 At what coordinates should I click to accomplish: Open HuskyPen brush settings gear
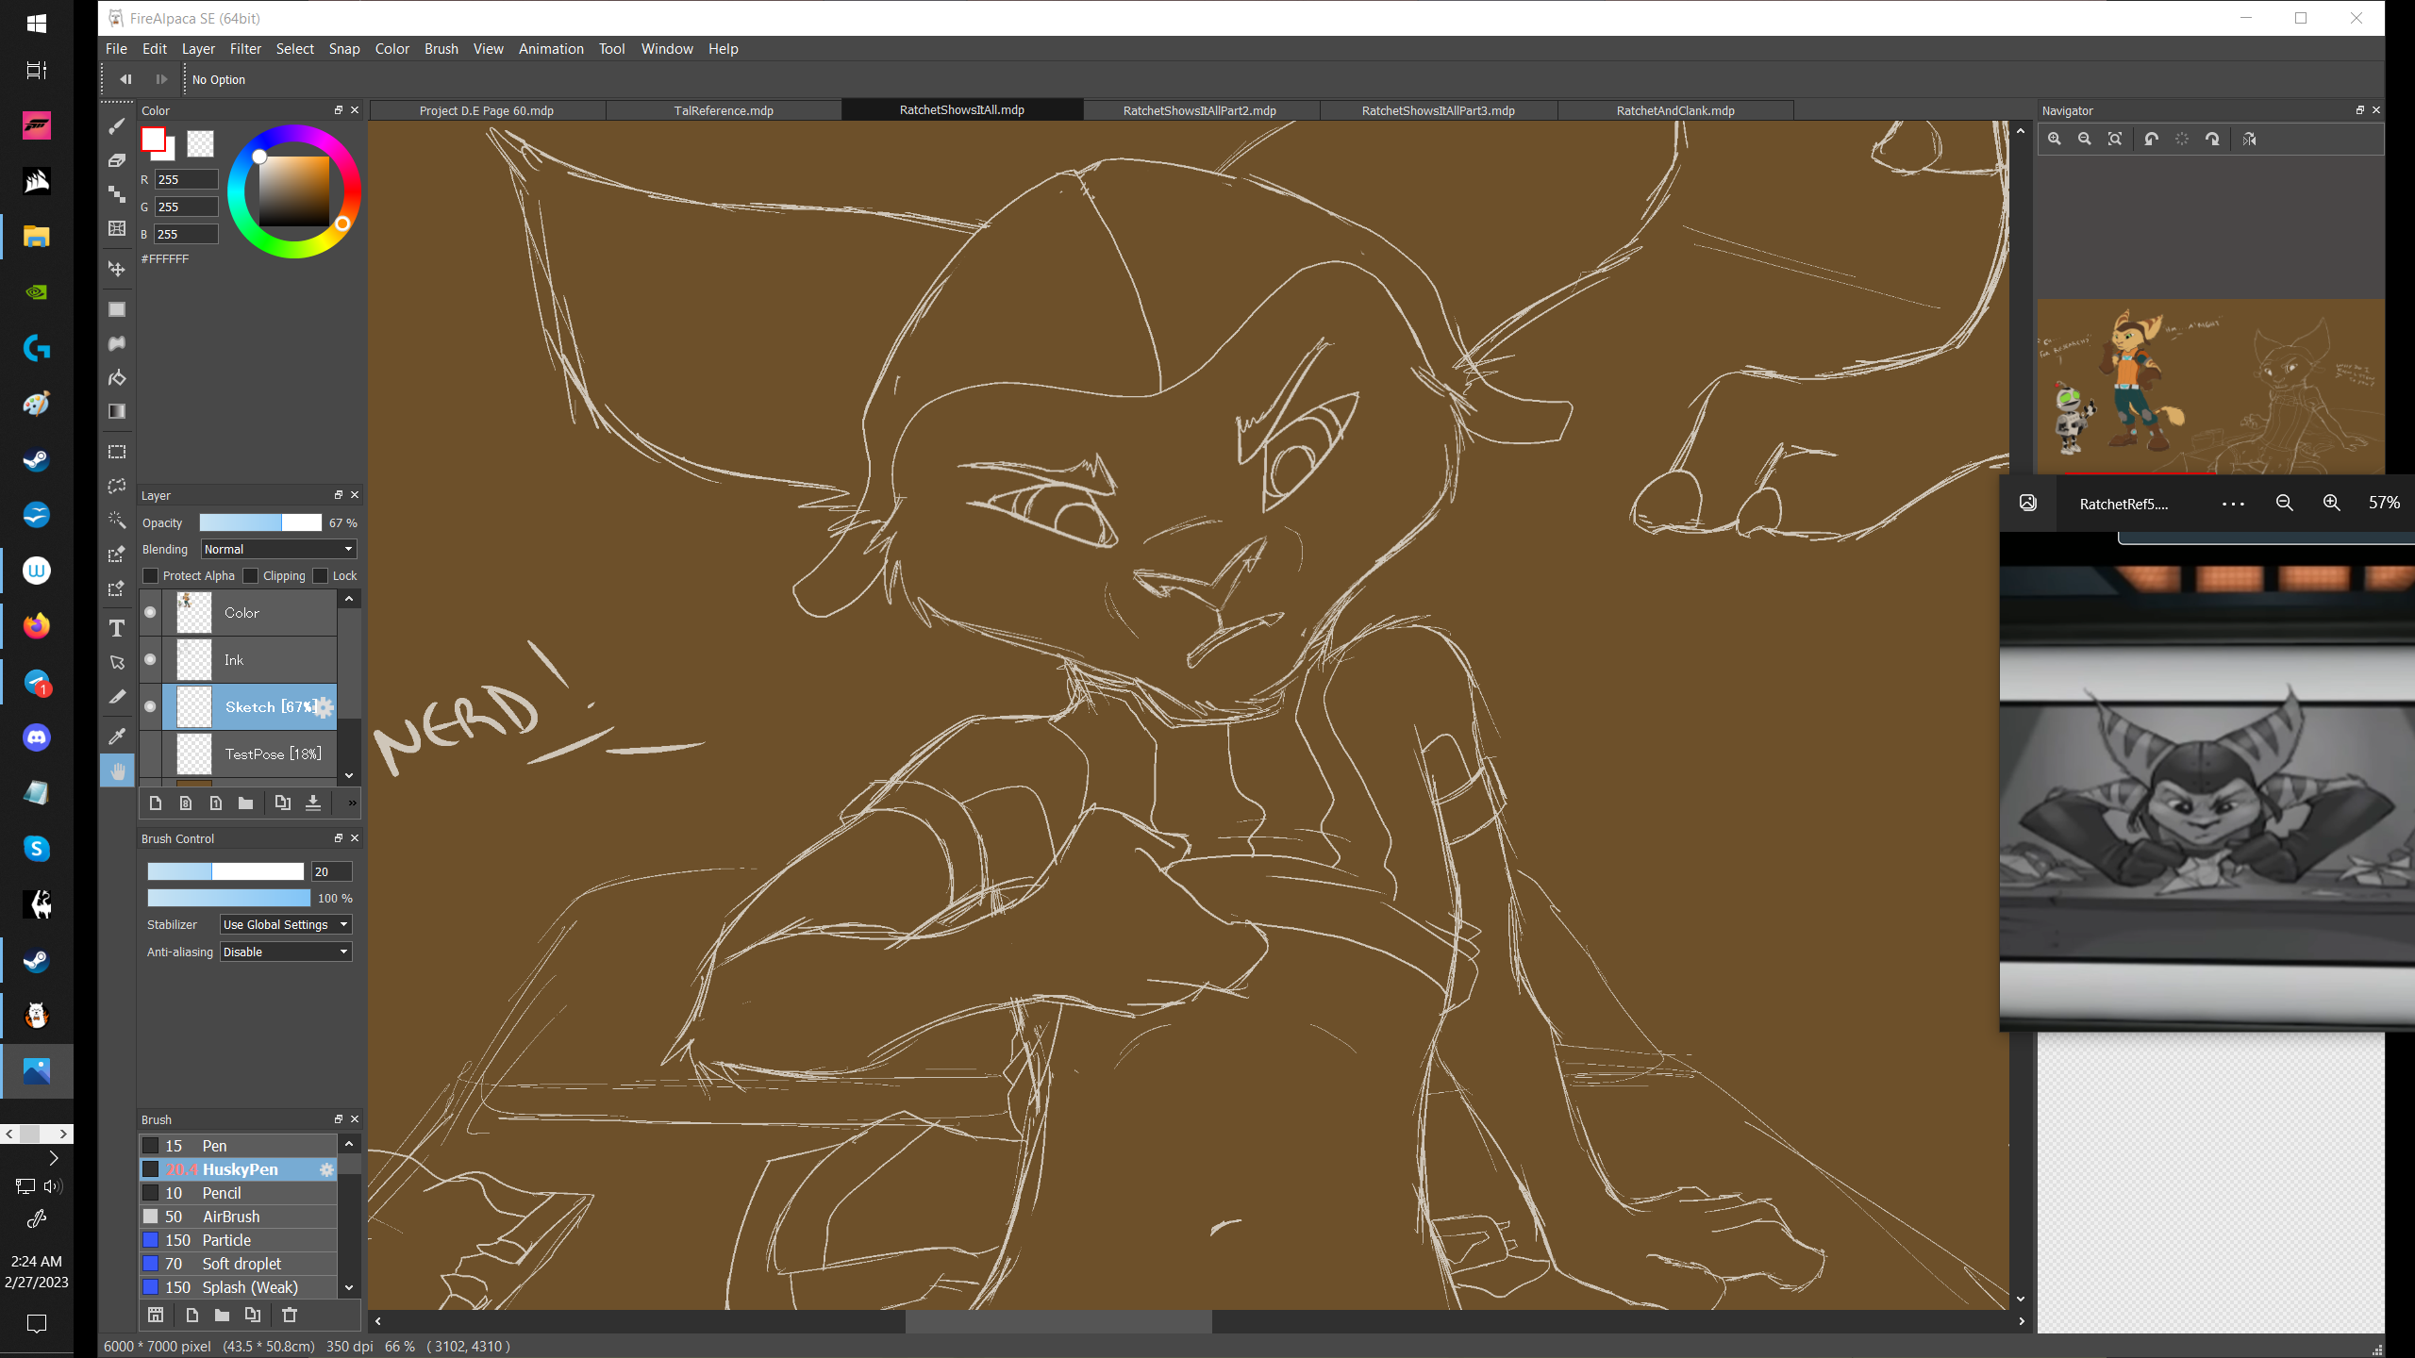point(326,1169)
